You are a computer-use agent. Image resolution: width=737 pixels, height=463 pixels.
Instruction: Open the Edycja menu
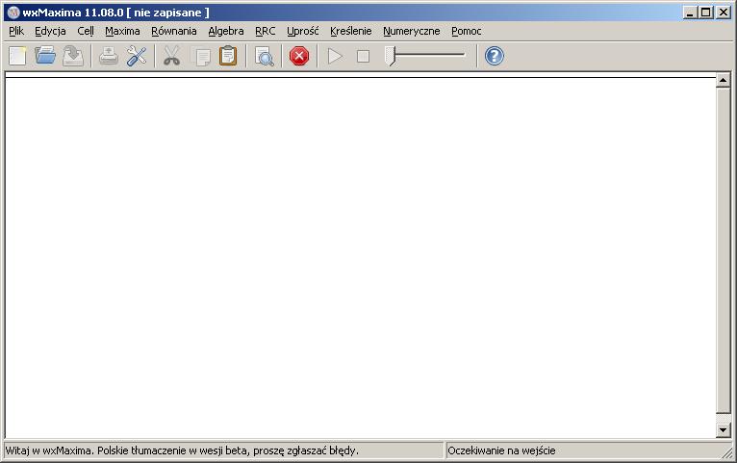pyautogui.click(x=50, y=31)
